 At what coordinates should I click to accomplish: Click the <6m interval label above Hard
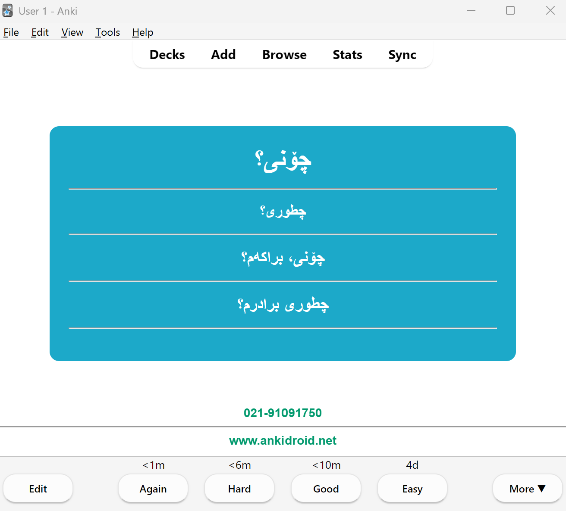pyautogui.click(x=240, y=465)
